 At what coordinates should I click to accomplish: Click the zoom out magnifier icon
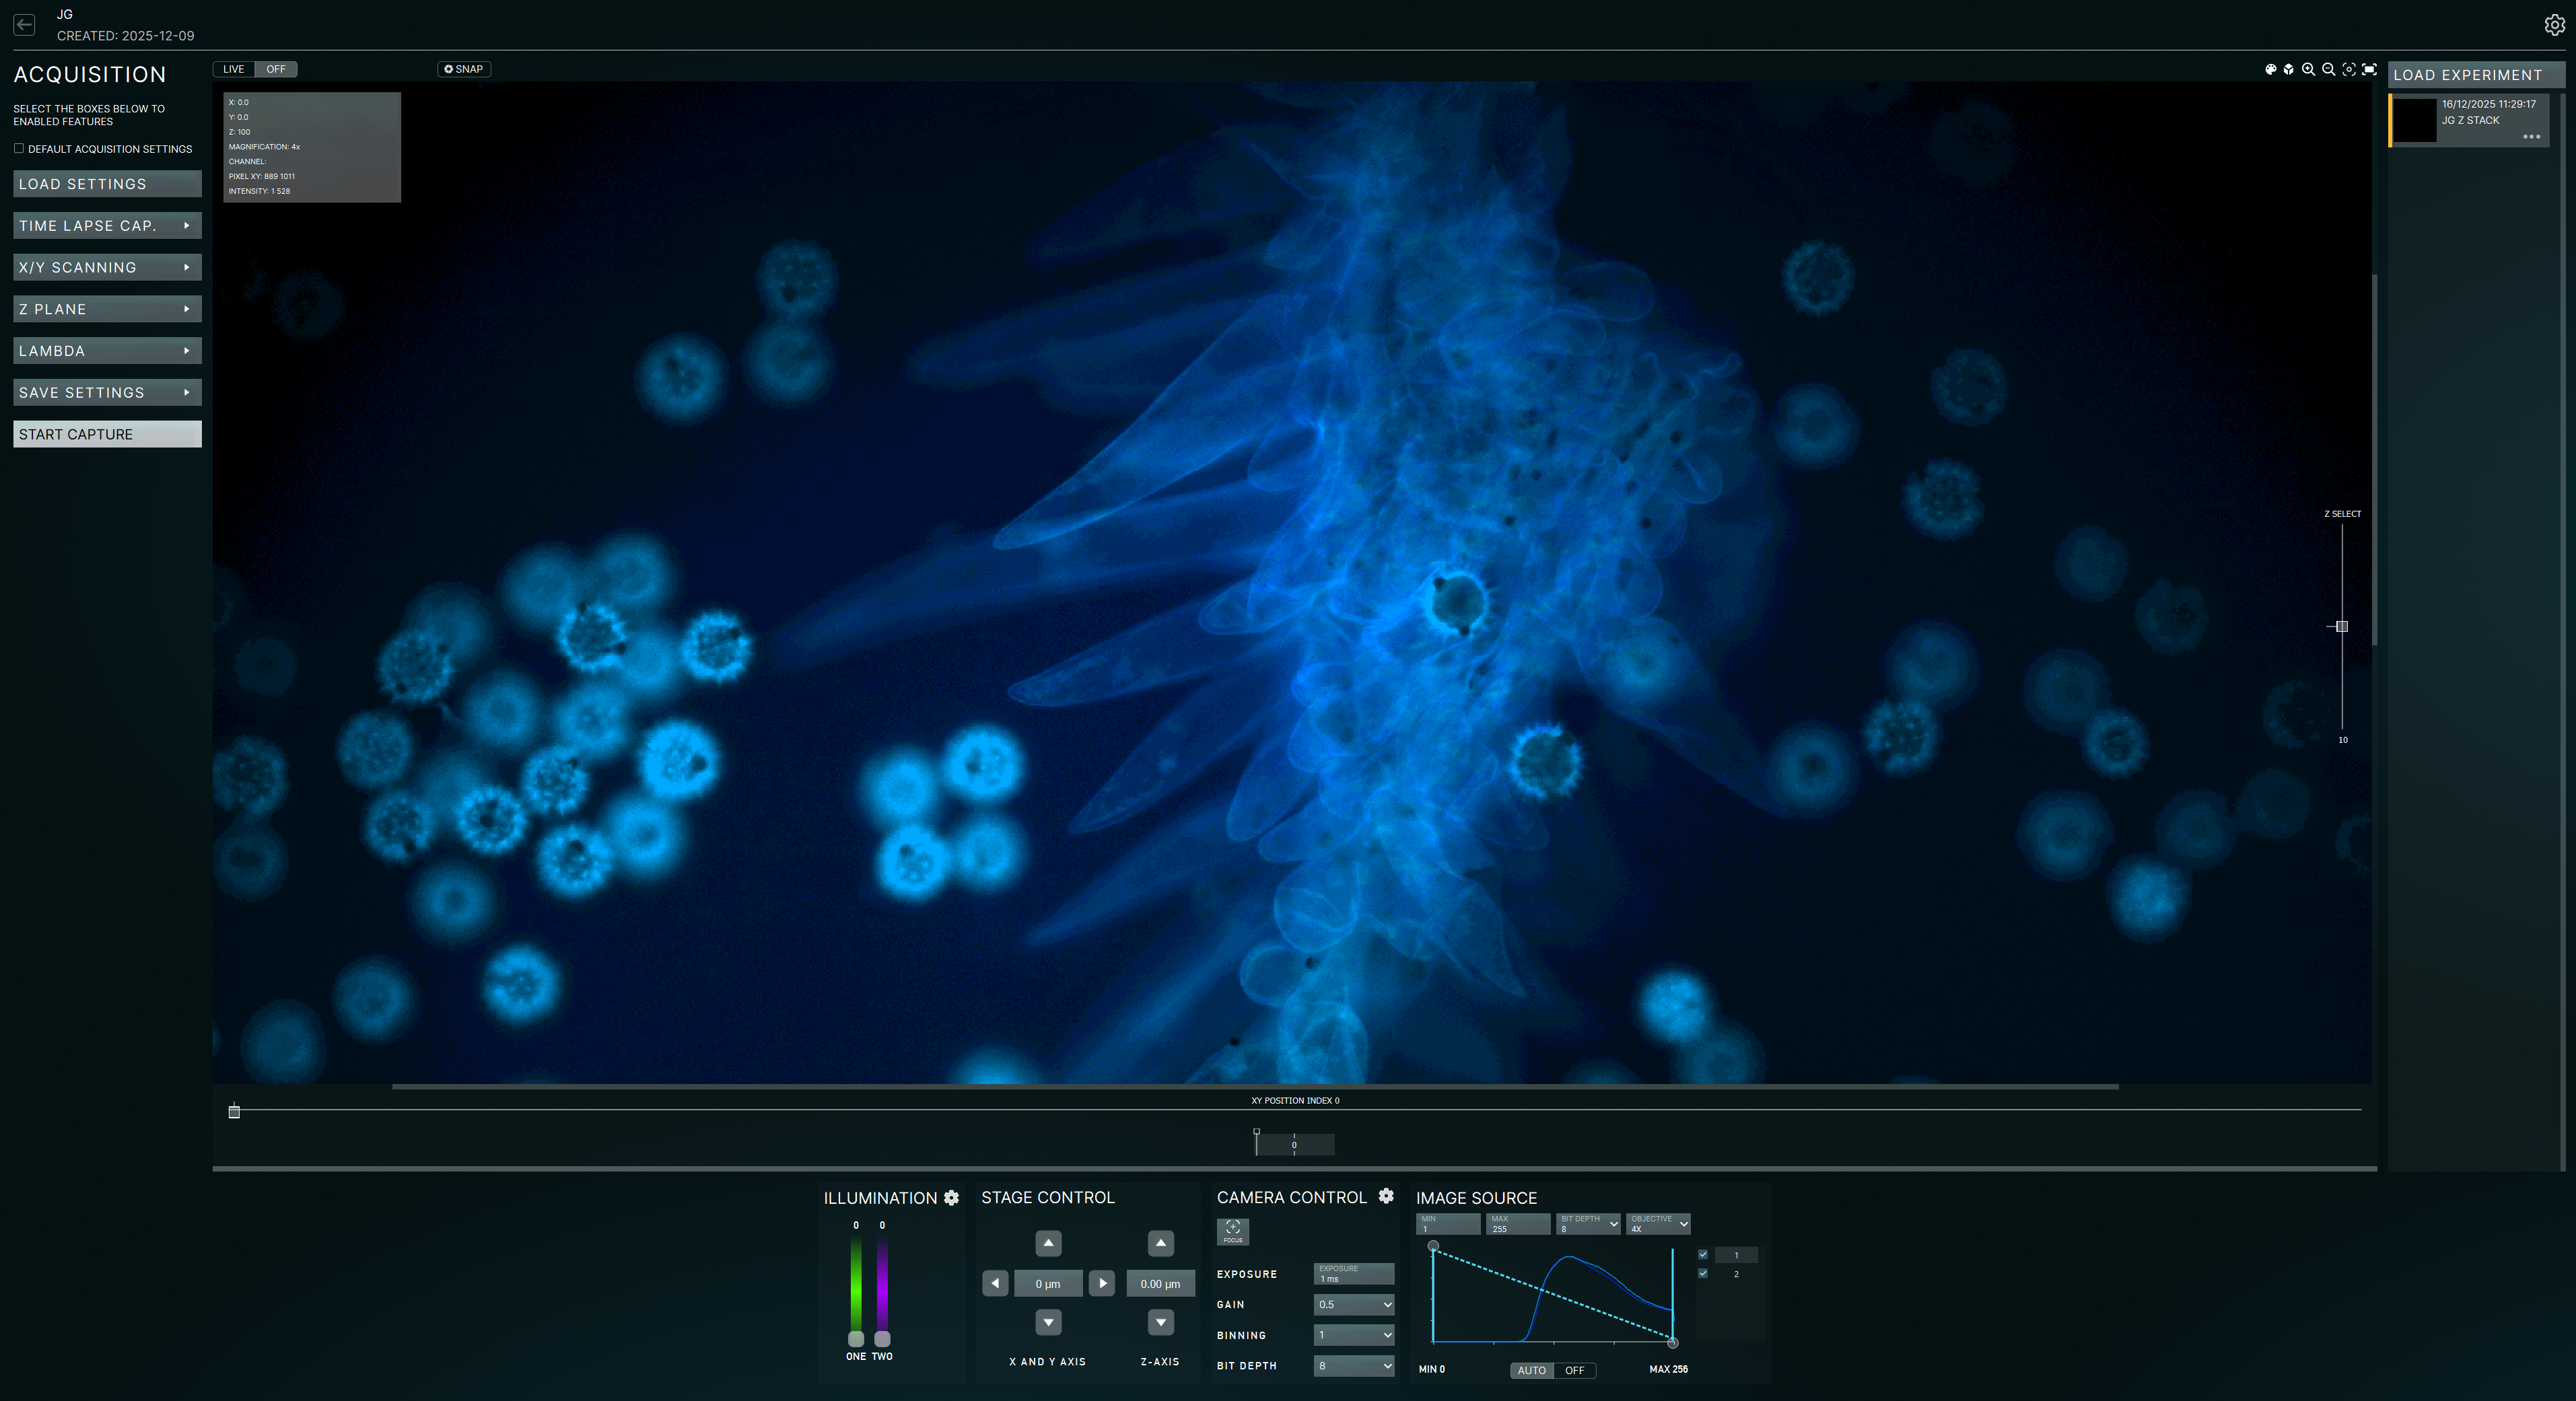(2328, 70)
